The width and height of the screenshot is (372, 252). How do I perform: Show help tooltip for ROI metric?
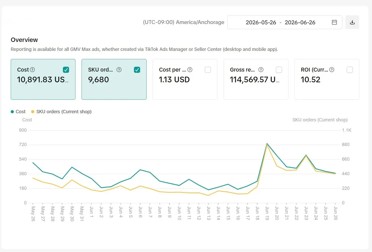(332, 70)
